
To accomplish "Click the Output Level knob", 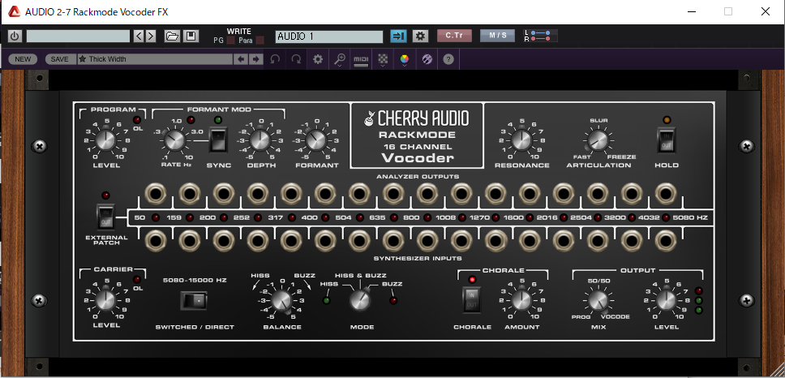I will [x=666, y=300].
